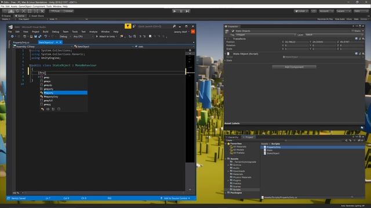Click the Unity Collab button
Image resolution: width=371 pixels, height=208 pixels.
301,11
